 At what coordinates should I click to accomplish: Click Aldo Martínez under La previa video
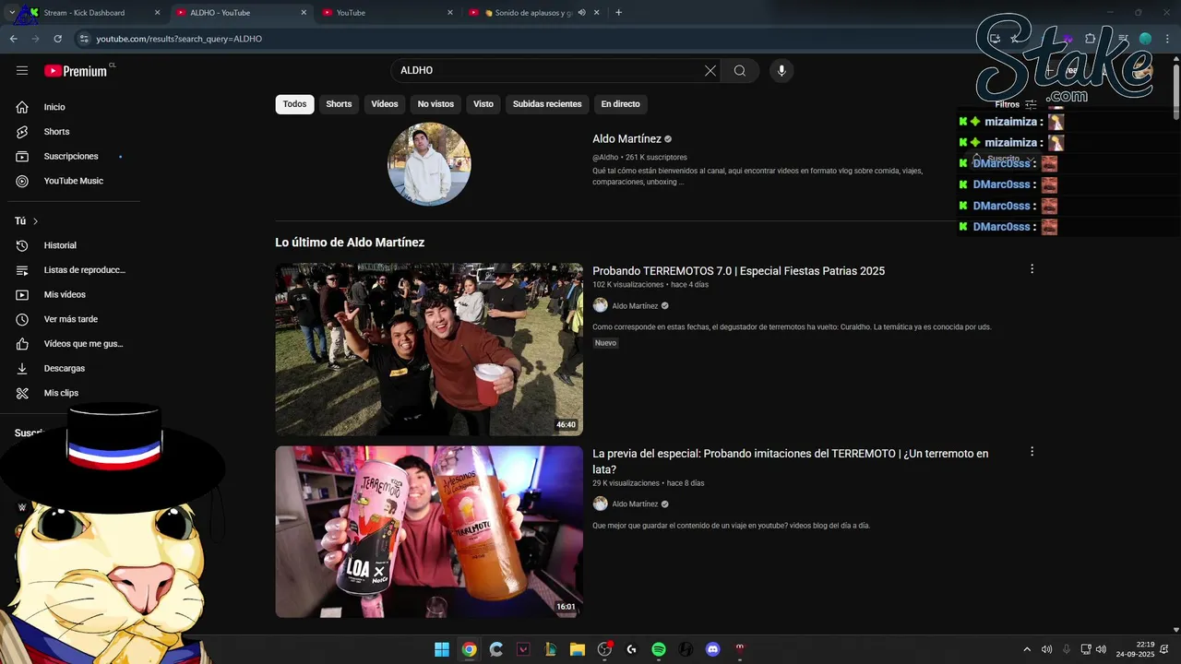pos(635,504)
